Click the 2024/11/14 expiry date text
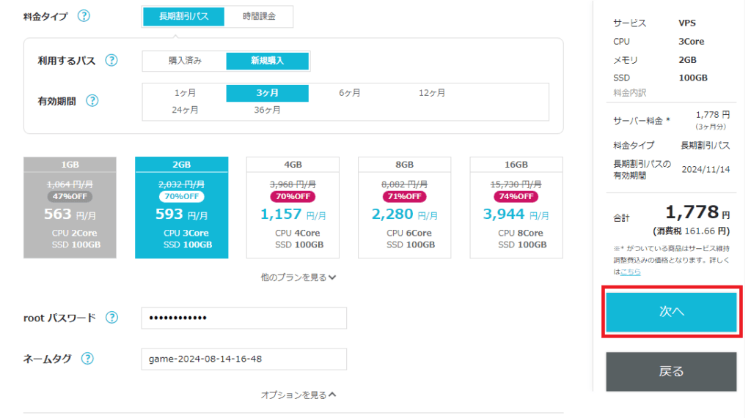This screenshot has height=418, width=751. tap(706, 169)
